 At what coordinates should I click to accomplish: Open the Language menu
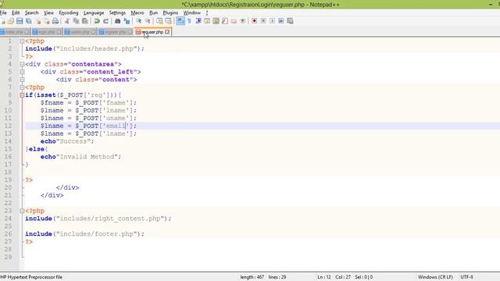(x=94, y=12)
